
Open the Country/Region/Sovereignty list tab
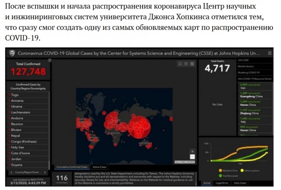tap(28, 172)
